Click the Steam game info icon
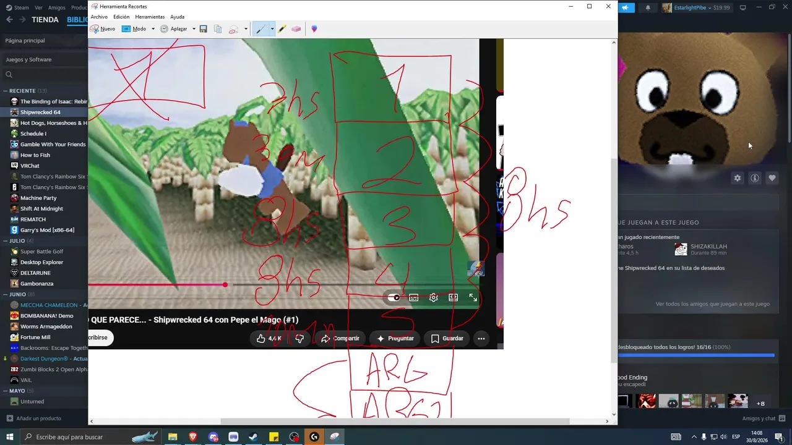Viewport: 792px width, 445px height. (755, 178)
